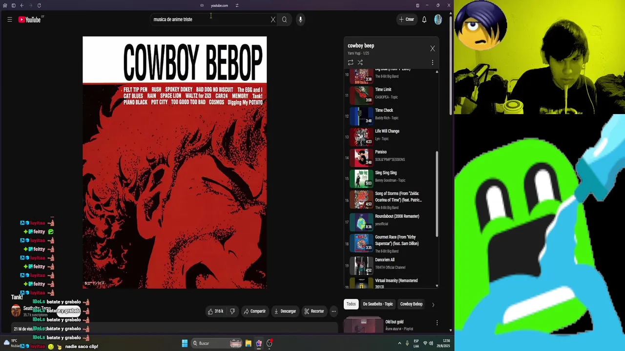Open the taskbar browser app icon
This screenshot has height=351, width=625.
tap(259, 343)
